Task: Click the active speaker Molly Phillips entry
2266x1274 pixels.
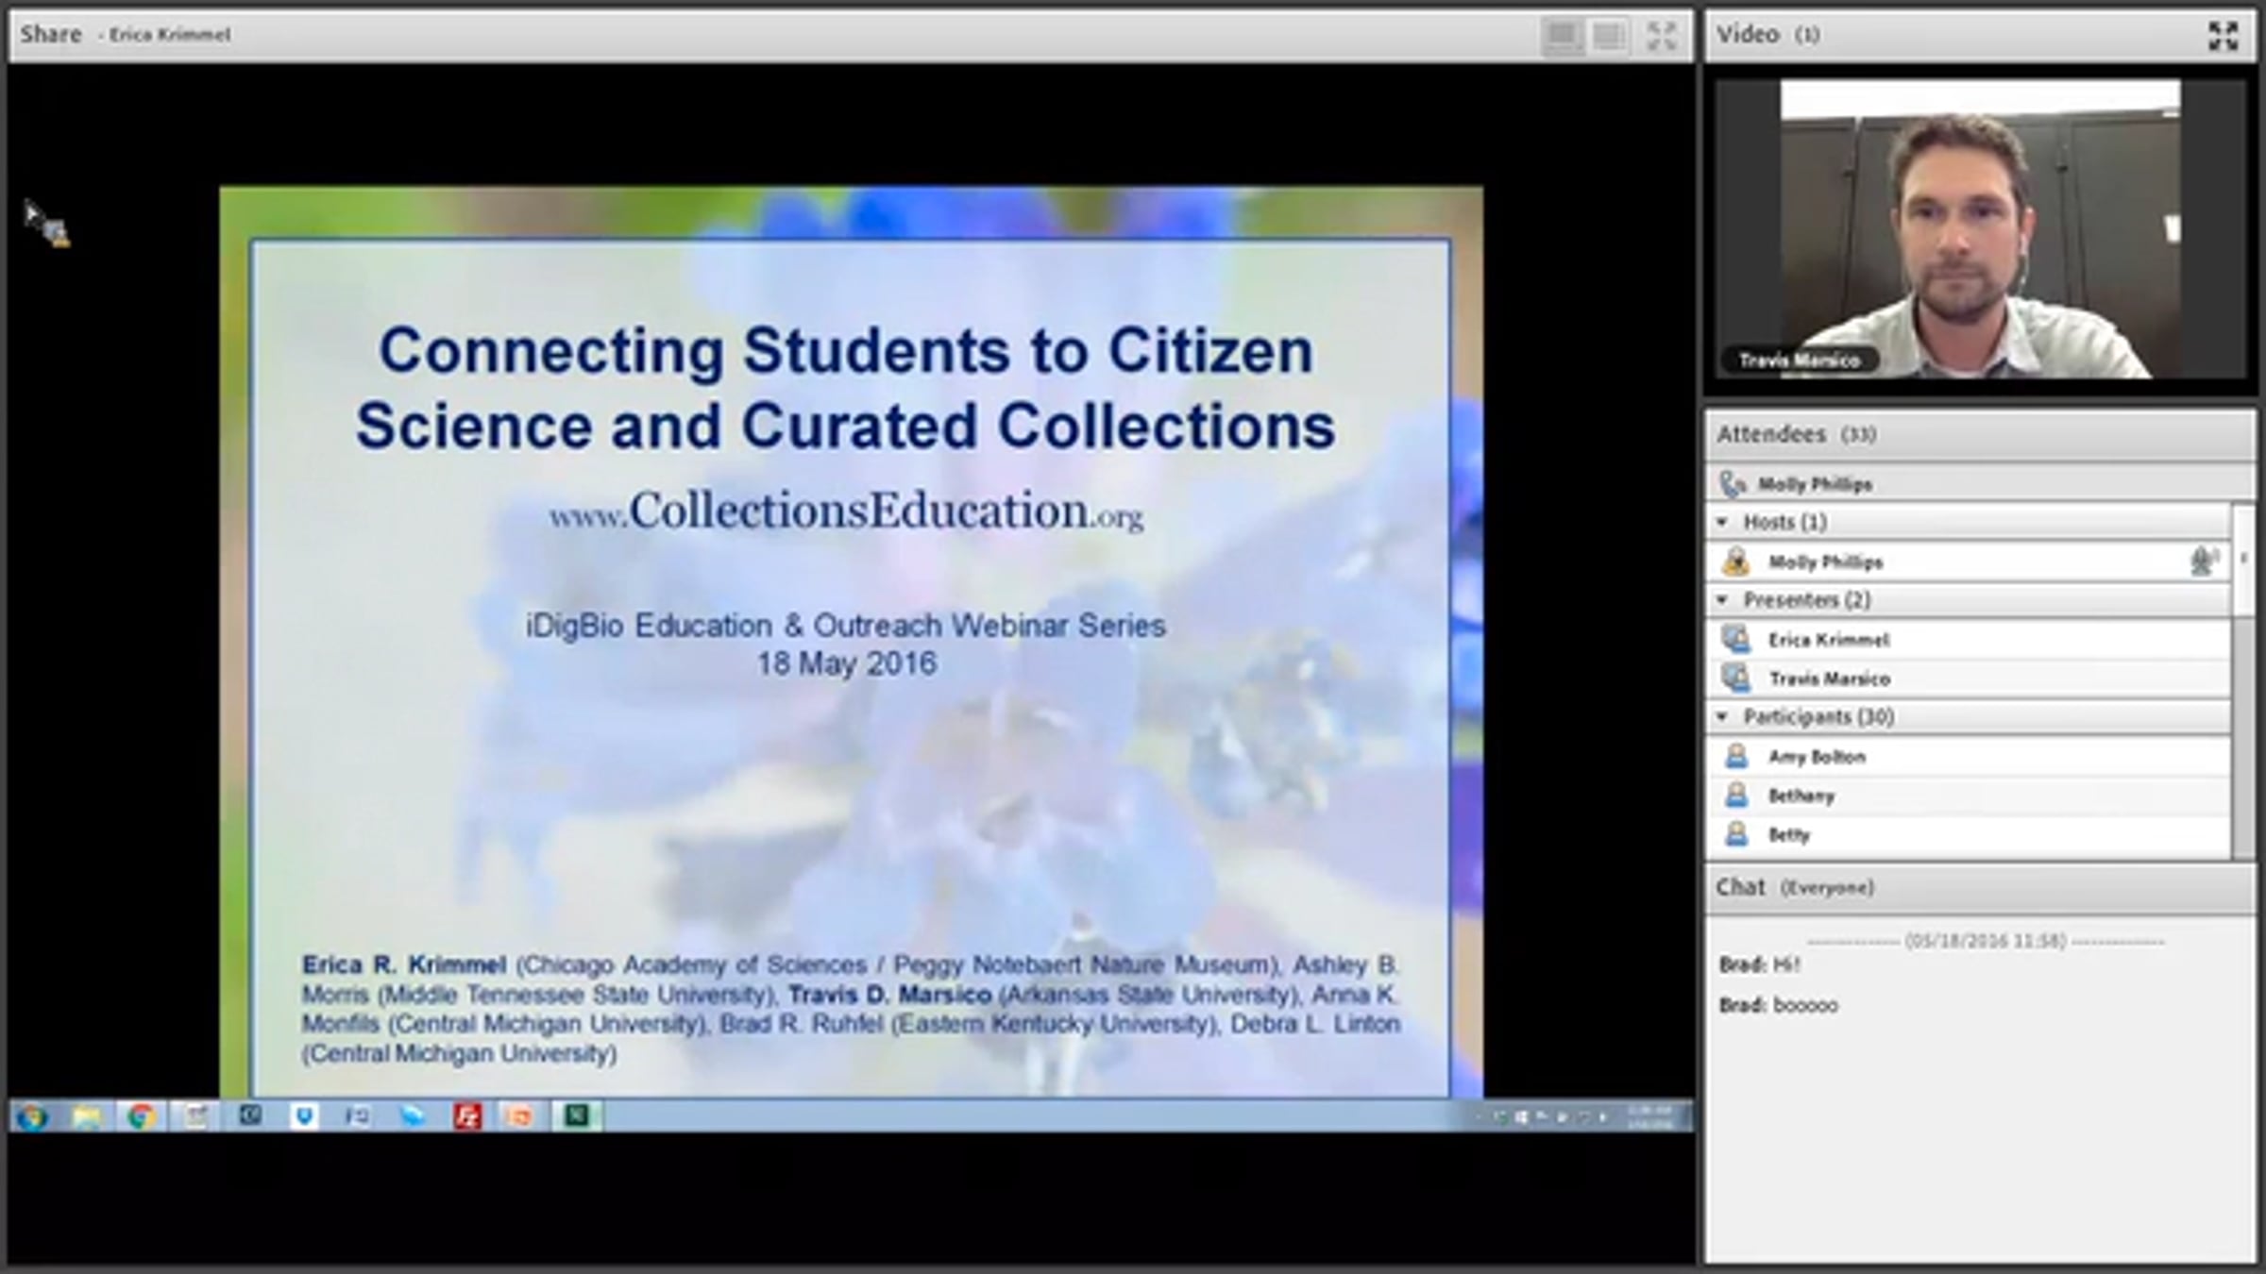Action: [x=1814, y=484]
